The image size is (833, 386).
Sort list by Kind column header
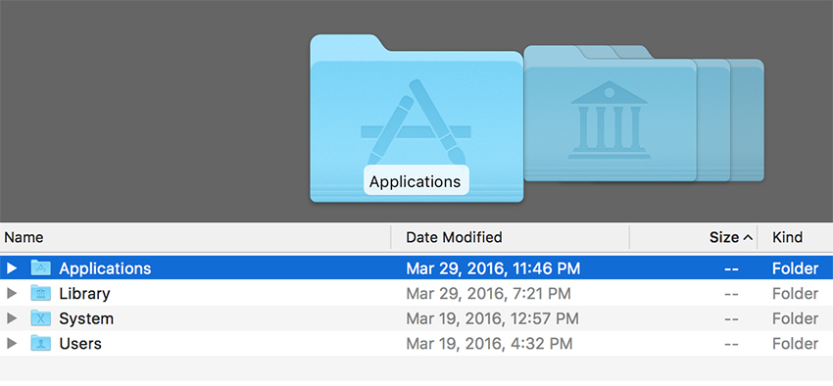(x=796, y=237)
